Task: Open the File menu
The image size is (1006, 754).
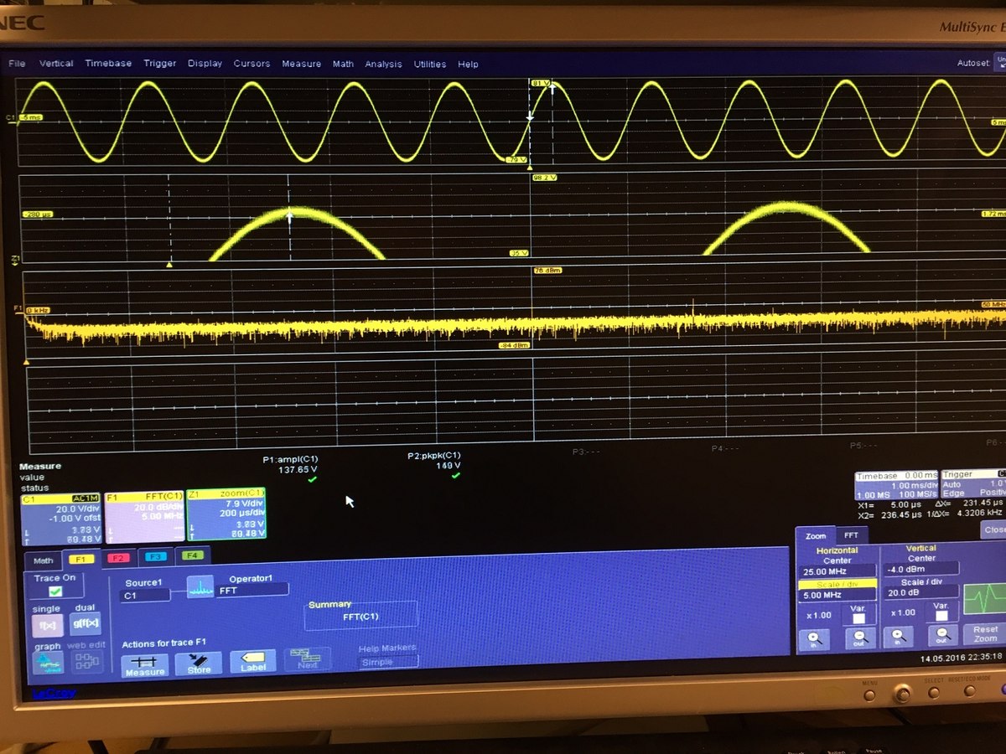Action: 17,64
